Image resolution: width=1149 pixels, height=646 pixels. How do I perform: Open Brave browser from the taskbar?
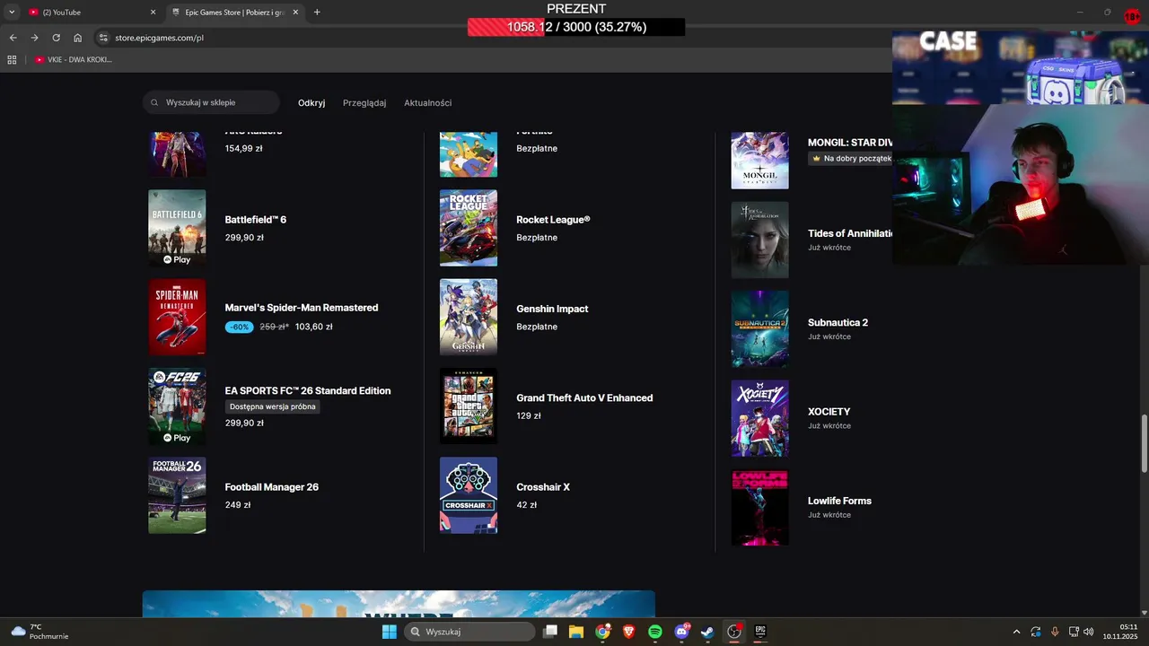tap(629, 632)
